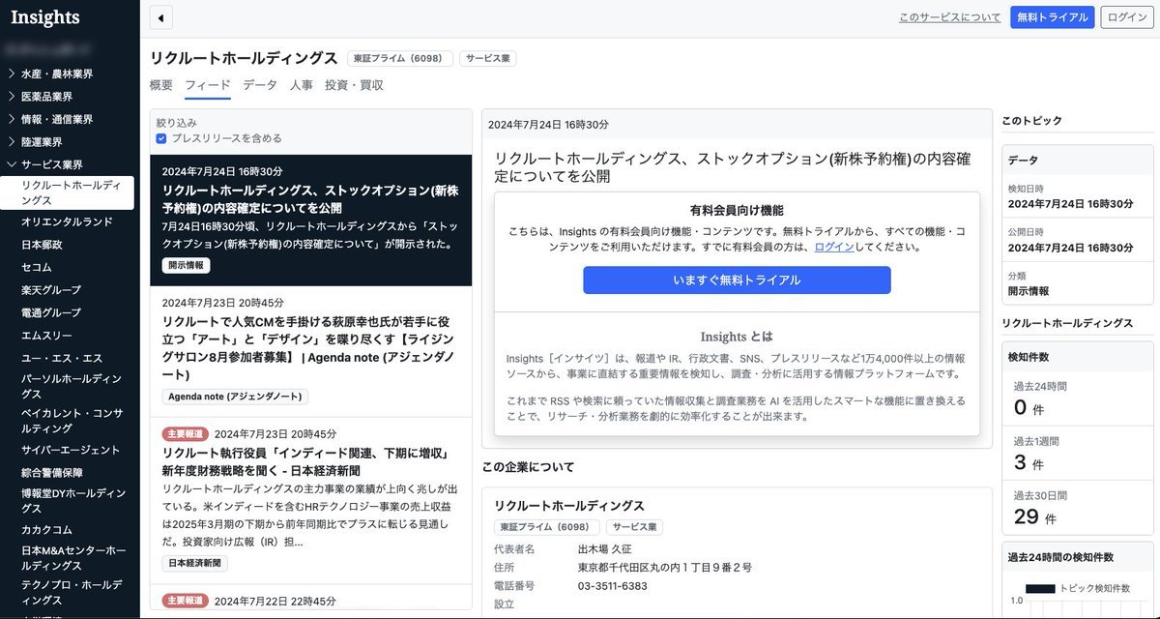
Task: Select ユー・エス・エス in the sidebar
Action: 62,358
